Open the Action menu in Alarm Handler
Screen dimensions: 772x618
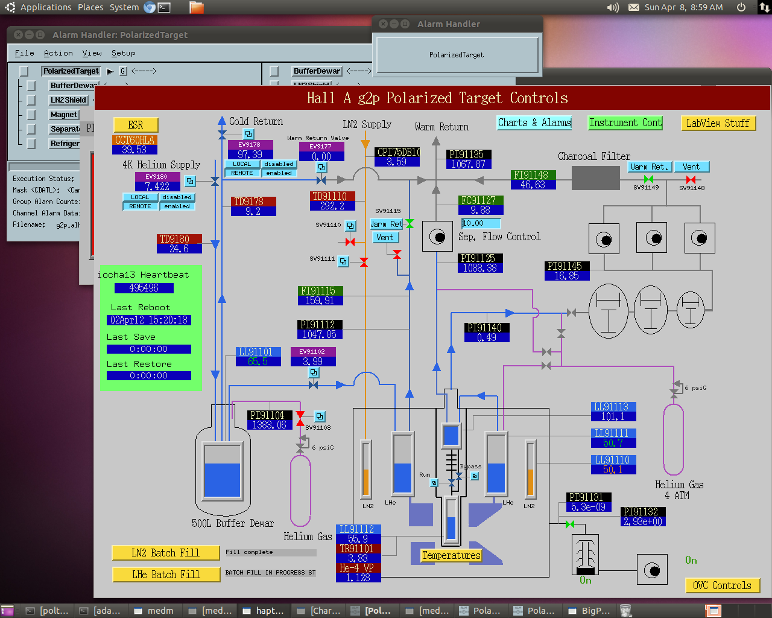point(58,53)
